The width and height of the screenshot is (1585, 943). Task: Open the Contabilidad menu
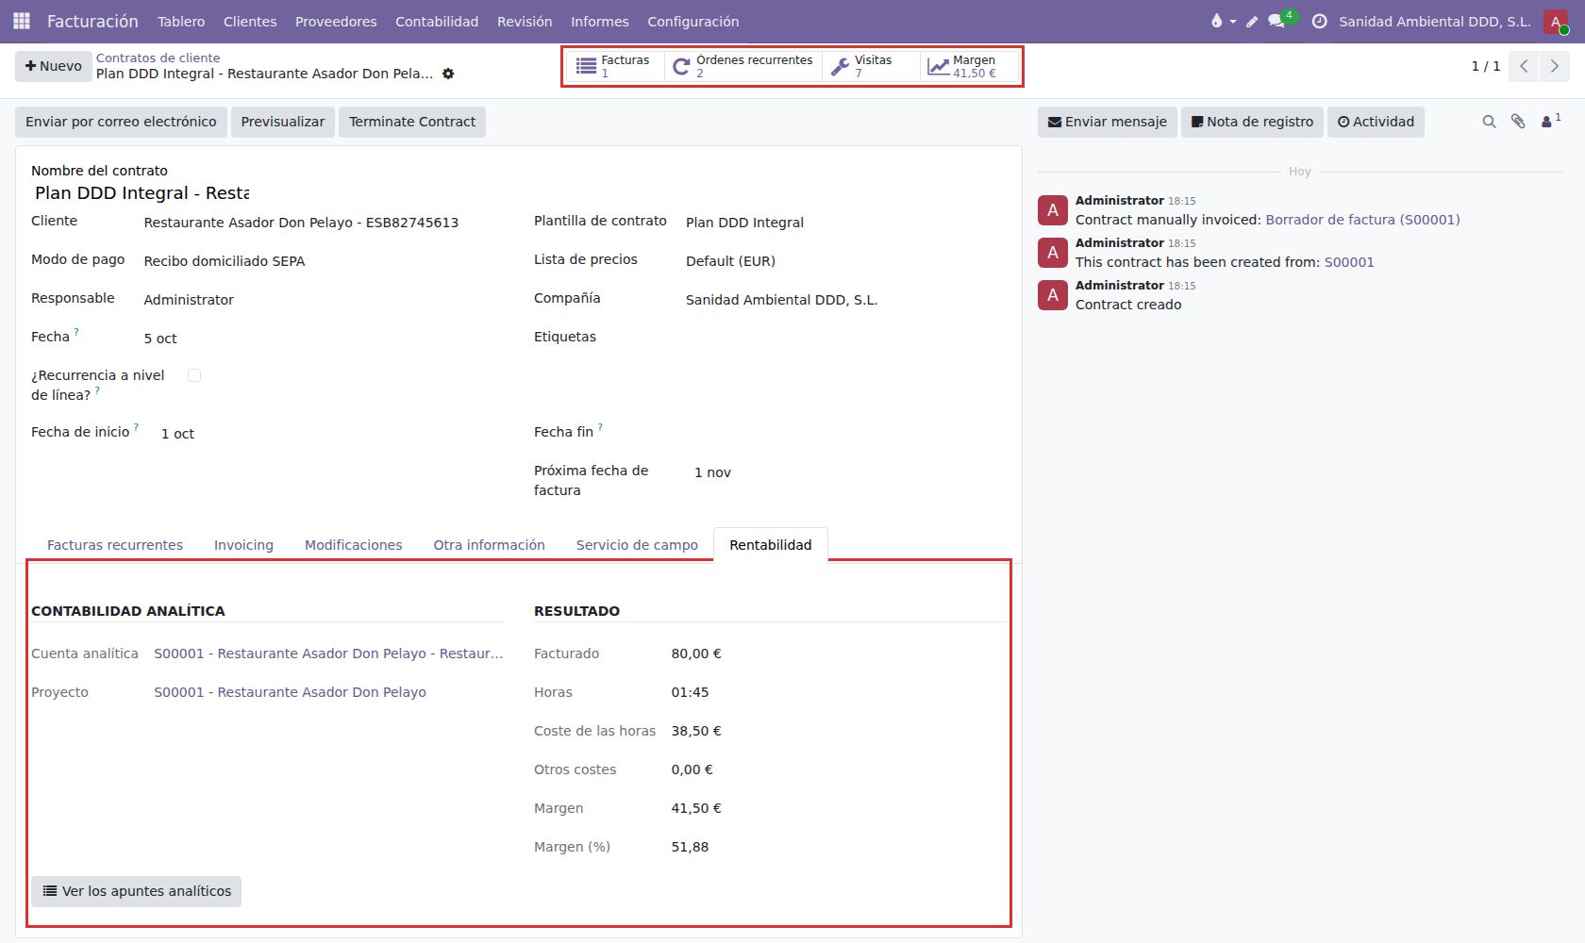tap(437, 21)
